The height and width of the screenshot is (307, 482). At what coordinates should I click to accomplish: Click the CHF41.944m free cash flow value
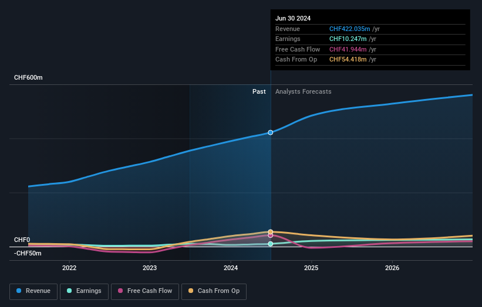click(348, 49)
